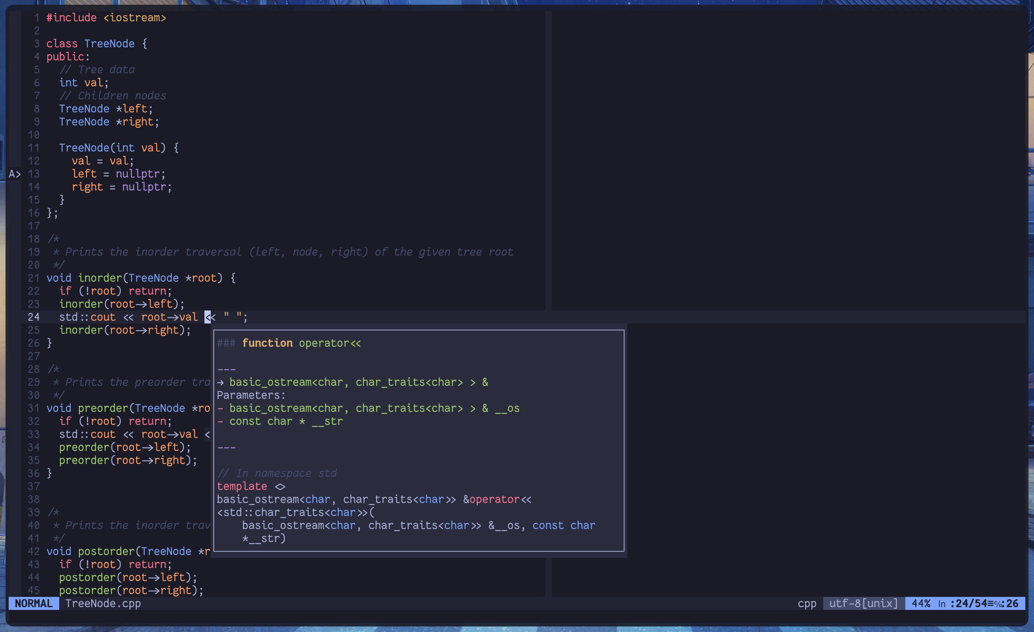Click the 44% file position indicator
Image resolution: width=1034 pixels, height=632 pixels.
(921, 603)
